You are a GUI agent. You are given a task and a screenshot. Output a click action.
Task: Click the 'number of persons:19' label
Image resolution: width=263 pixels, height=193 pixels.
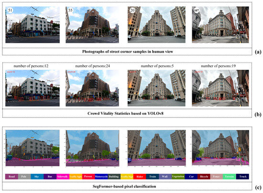tap(219, 66)
